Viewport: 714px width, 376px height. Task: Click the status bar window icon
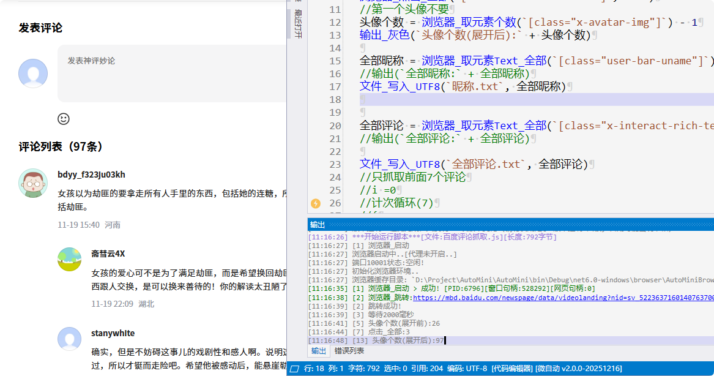[294, 369]
